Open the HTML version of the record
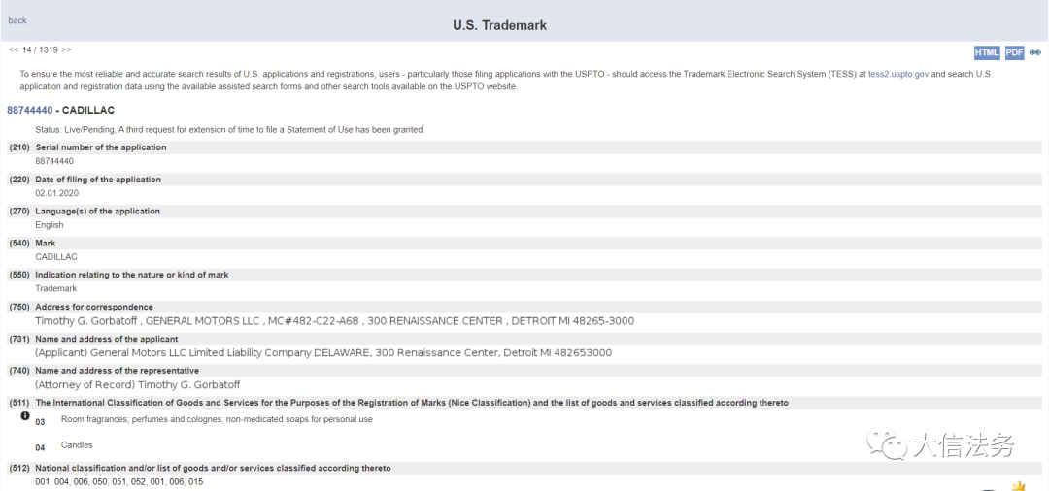The image size is (1049, 491). pos(987,52)
